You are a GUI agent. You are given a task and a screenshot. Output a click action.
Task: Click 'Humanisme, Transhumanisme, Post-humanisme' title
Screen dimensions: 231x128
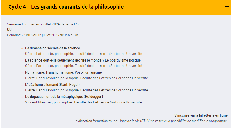point(63,72)
